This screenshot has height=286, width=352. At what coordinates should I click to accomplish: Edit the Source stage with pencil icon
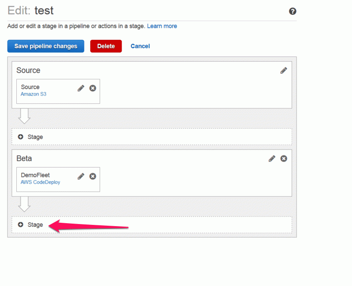284,70
